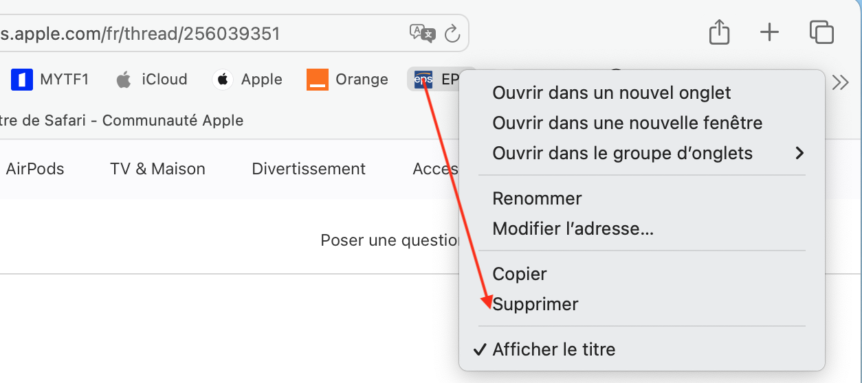Reload the page with the refresh icon
The image size is (862, 383).
[452, 33]
